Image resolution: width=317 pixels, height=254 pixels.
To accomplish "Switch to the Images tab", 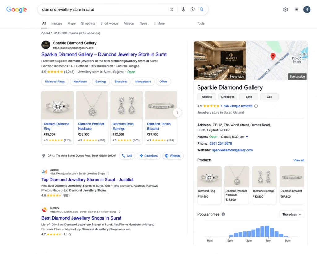I will [x=57, y=23].
